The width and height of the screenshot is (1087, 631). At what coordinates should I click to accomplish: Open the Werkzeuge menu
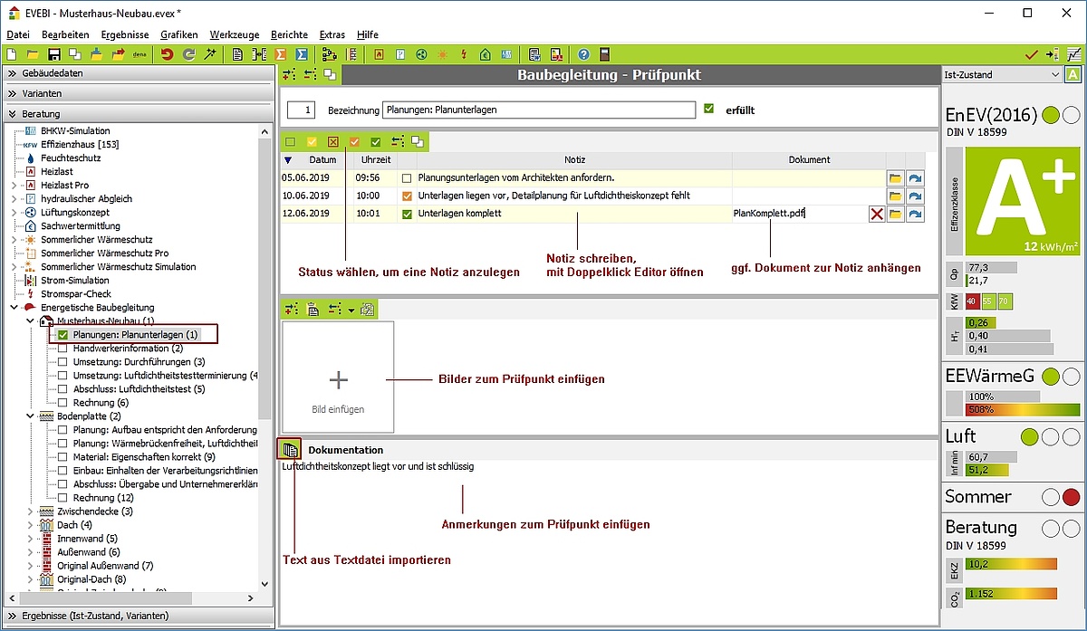(236, 33)
